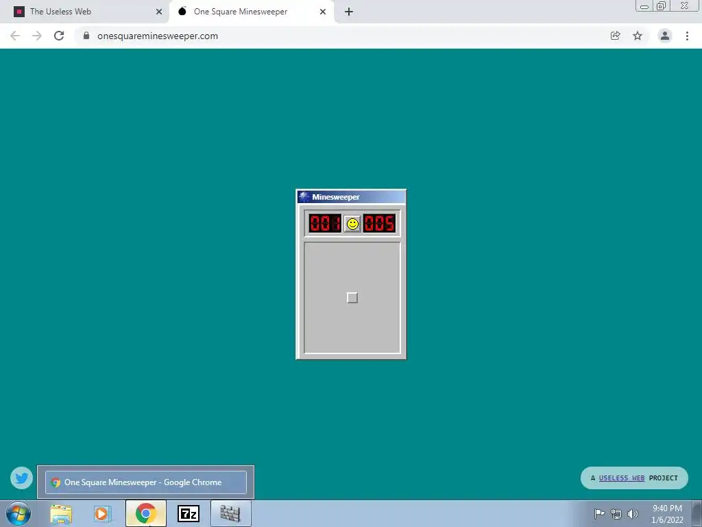The width and height of the screenshot is (702, 527).
Task: Click The Useless Web tab favicon
Action: 19,12
